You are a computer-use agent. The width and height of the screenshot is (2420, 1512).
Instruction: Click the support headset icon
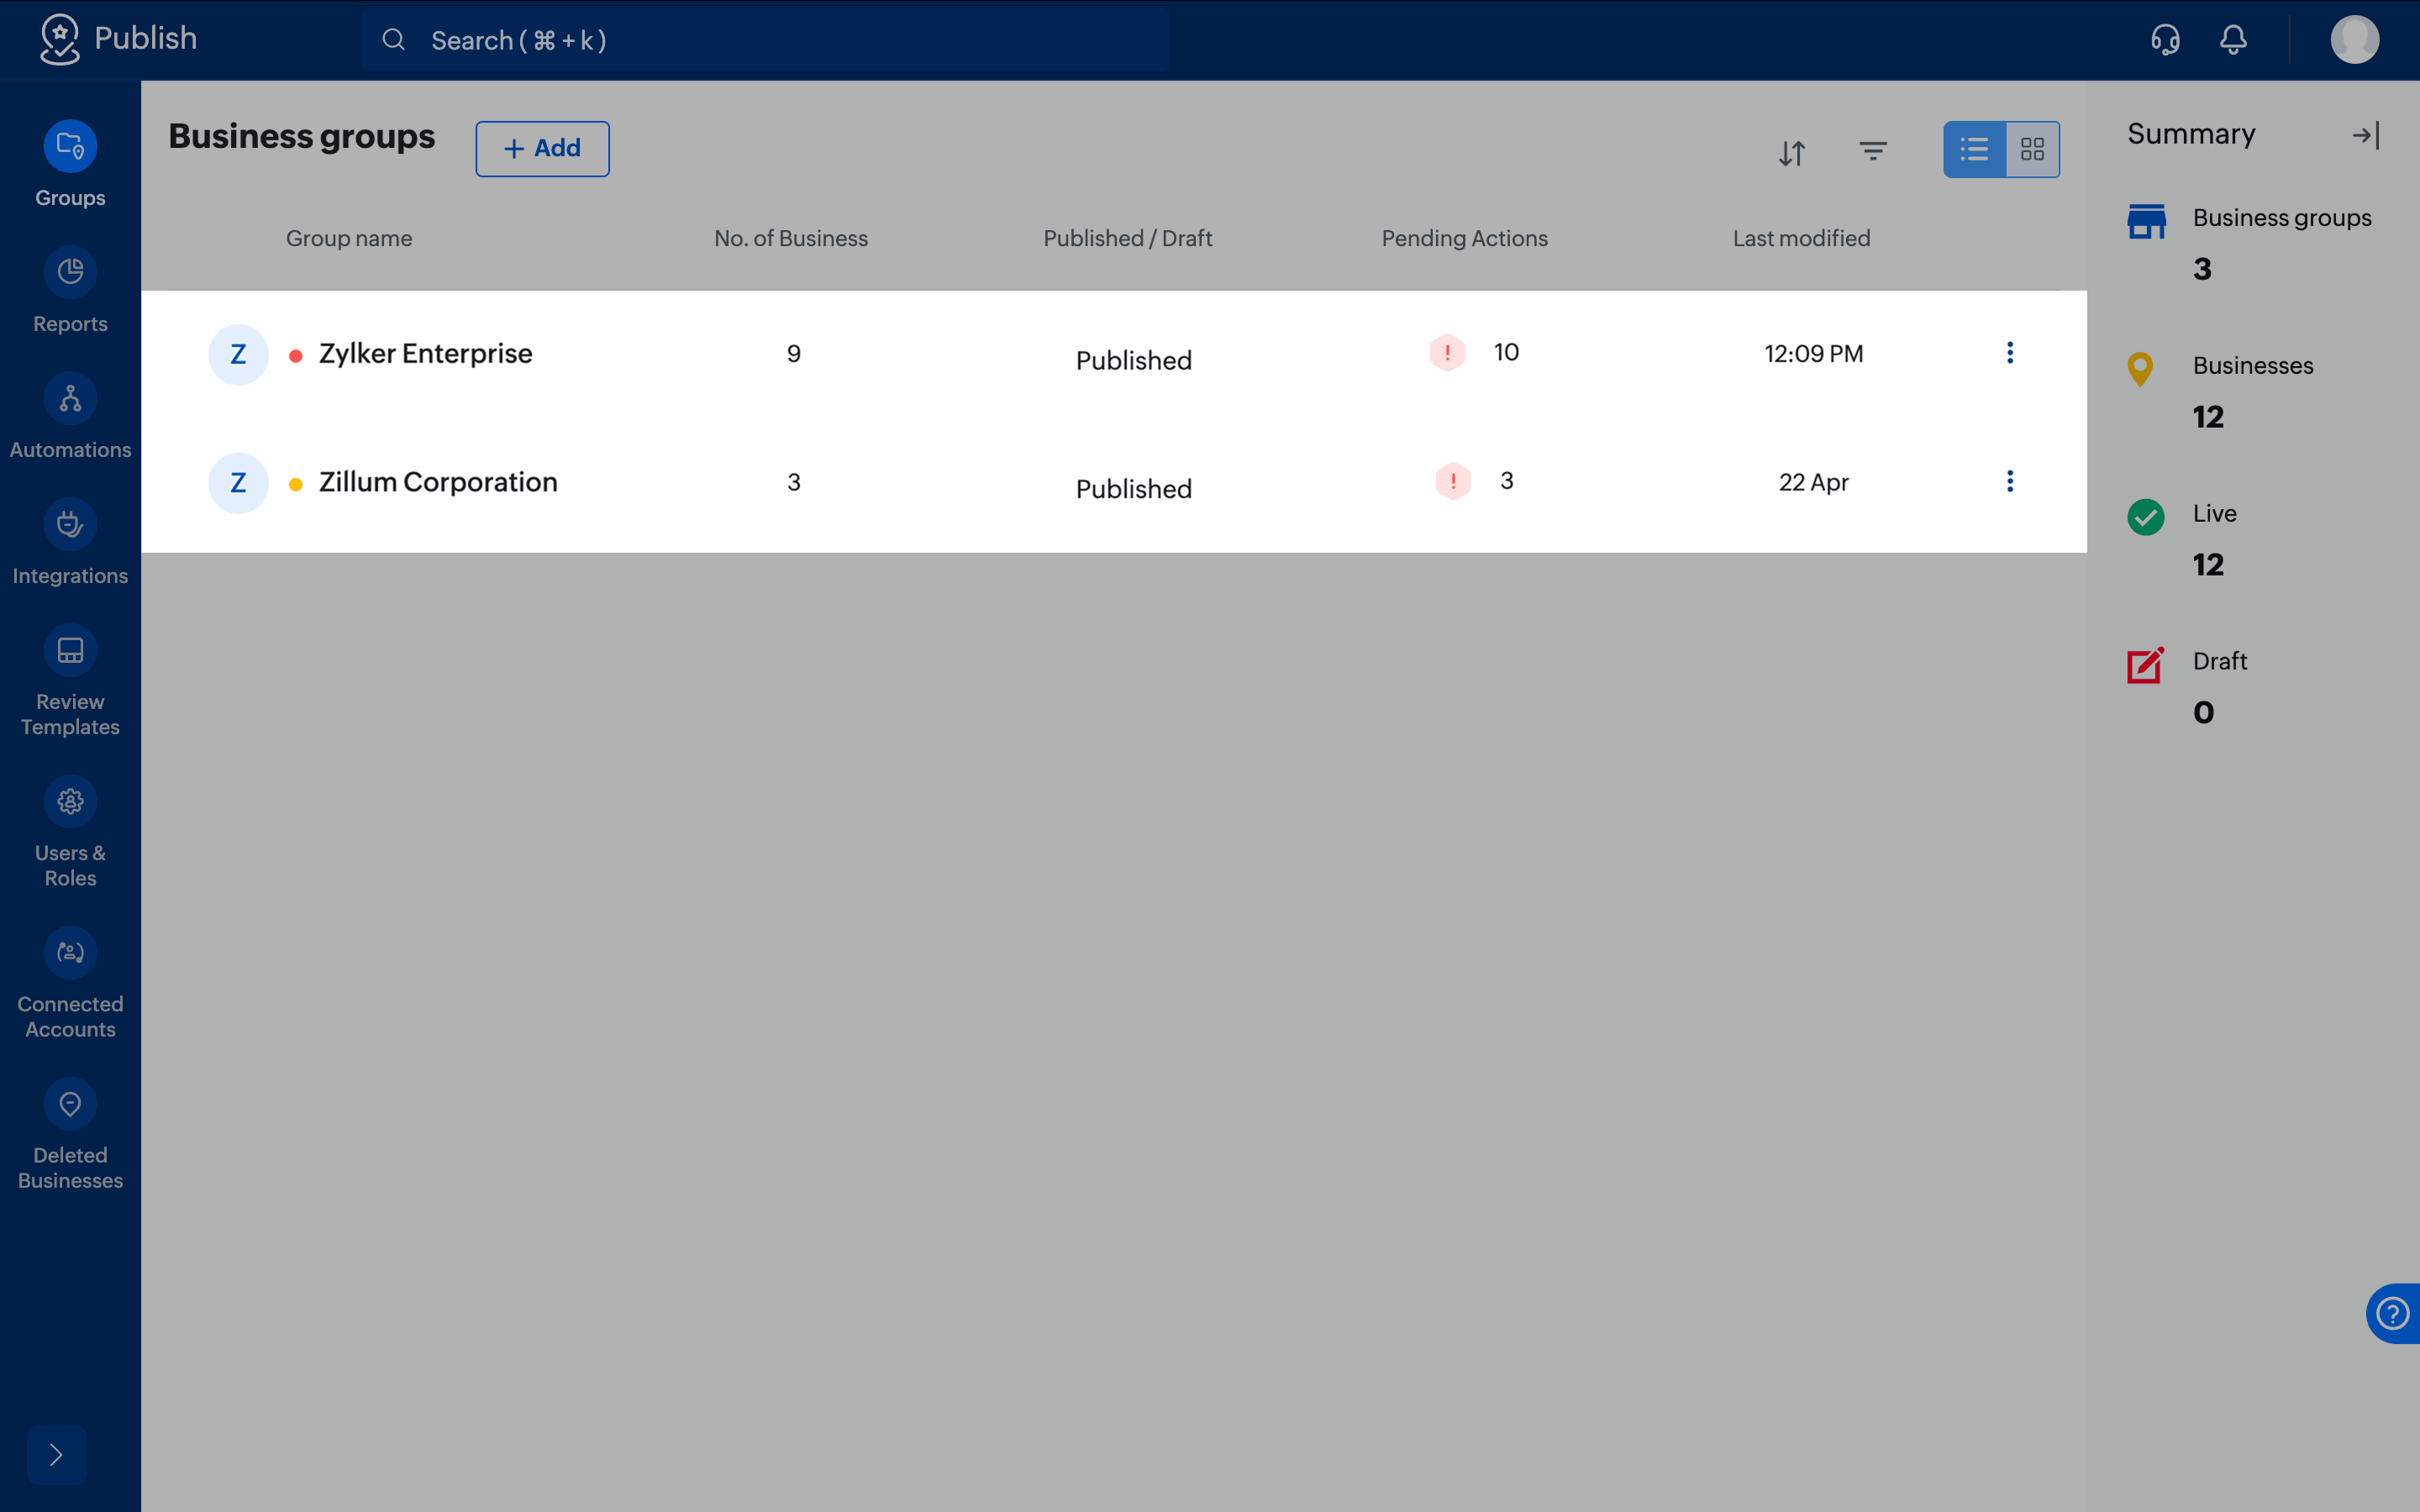coord(2165,40)
